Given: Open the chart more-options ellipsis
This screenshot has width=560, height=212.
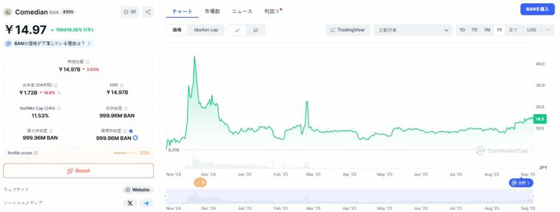Looking at the screenshot, I should [x=549, y=30].
